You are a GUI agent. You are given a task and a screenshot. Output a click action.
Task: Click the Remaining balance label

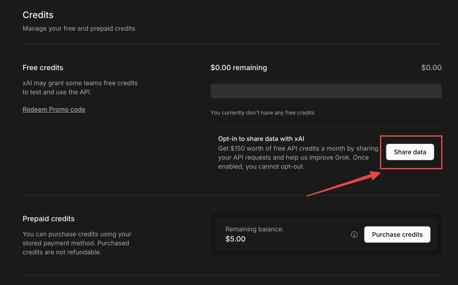click(x=254, y=229)
